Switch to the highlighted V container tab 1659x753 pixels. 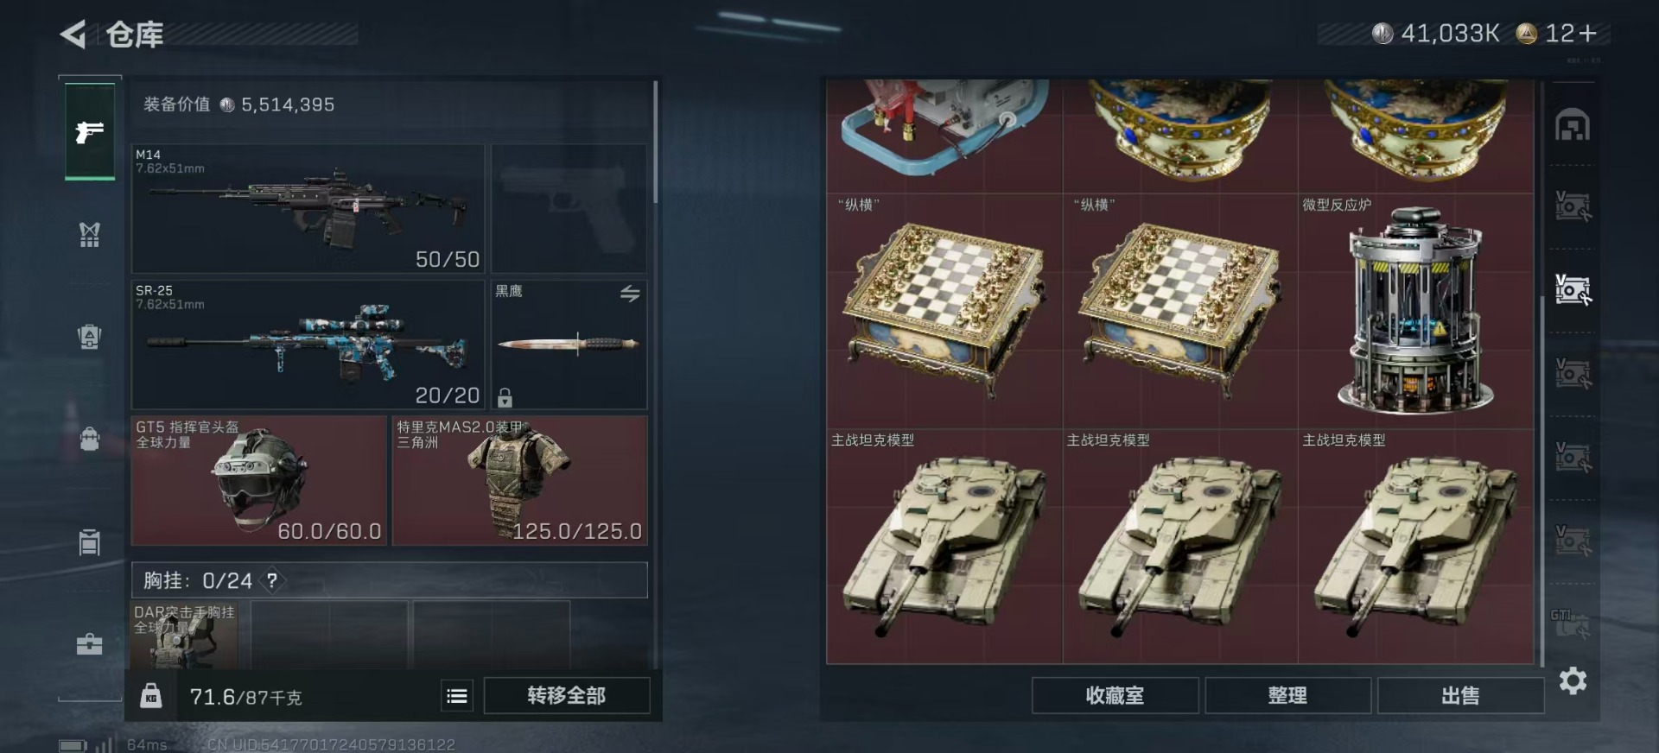point(1573,290)
